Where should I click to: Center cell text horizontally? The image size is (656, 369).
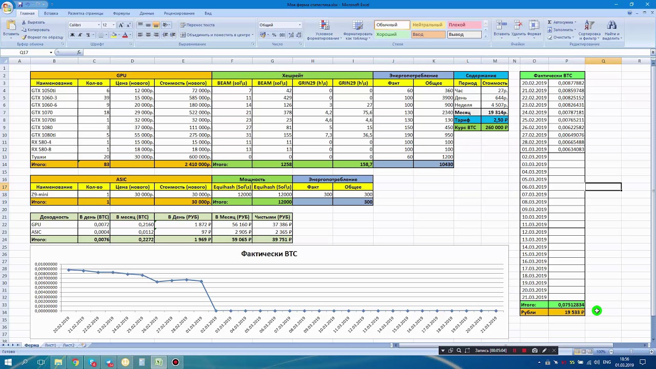(148, 35)
